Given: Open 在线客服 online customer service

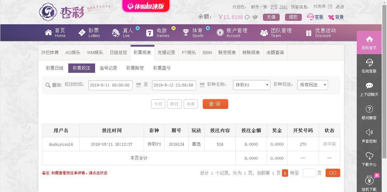Looking at the screenshot, I should [x=369, y=66].
